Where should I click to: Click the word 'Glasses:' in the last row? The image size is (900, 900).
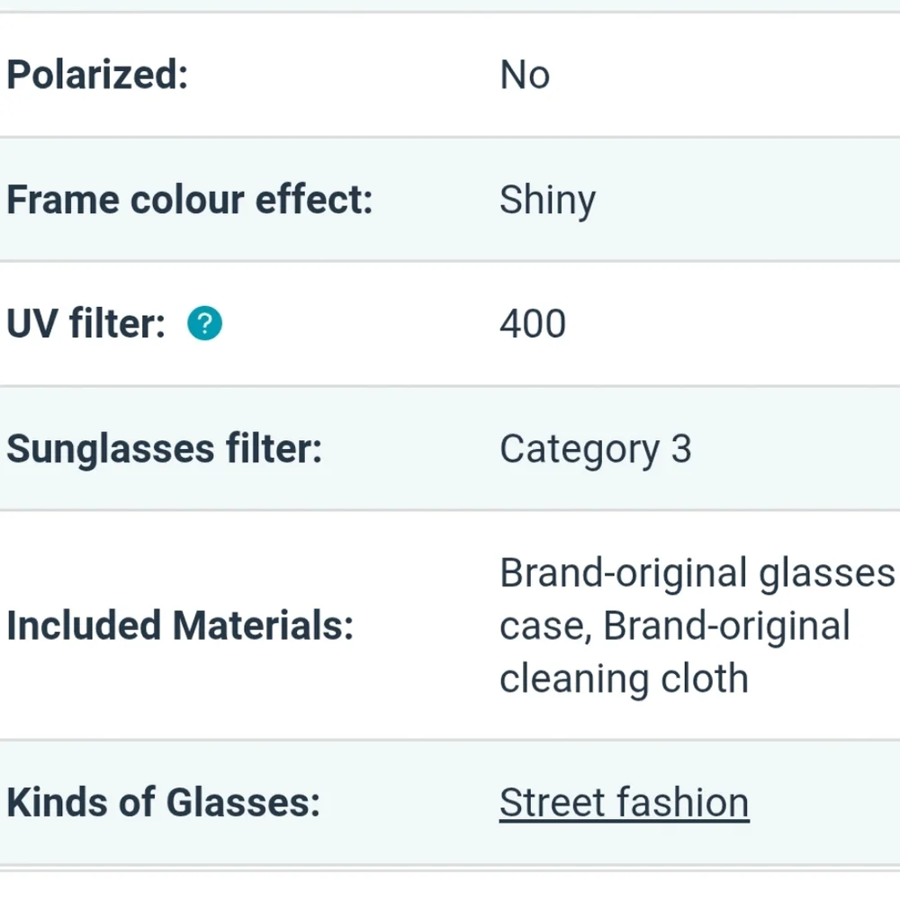coord(243,802)
